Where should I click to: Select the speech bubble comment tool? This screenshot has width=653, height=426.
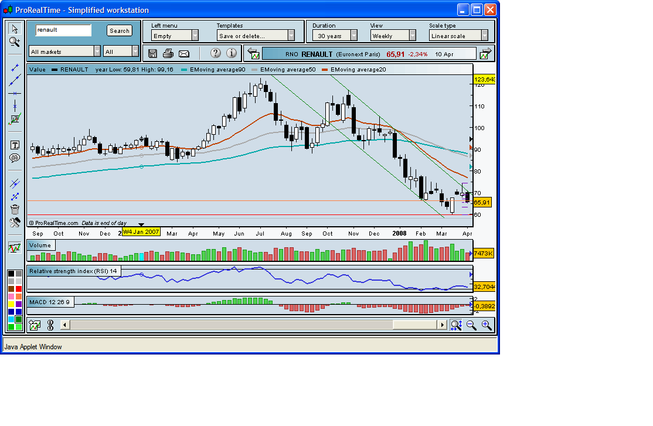15,158
